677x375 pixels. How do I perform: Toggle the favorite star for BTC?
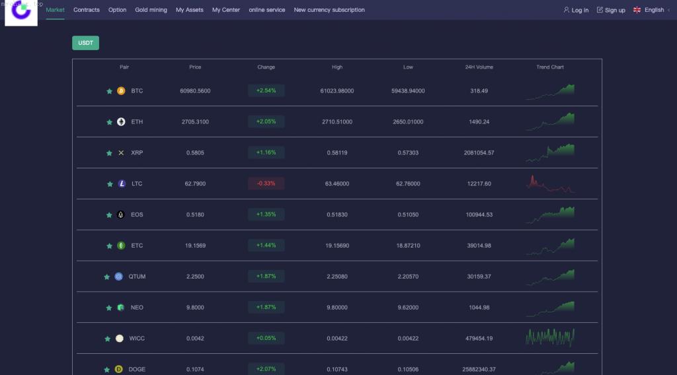pyautogui.click(x=109, y=91)
